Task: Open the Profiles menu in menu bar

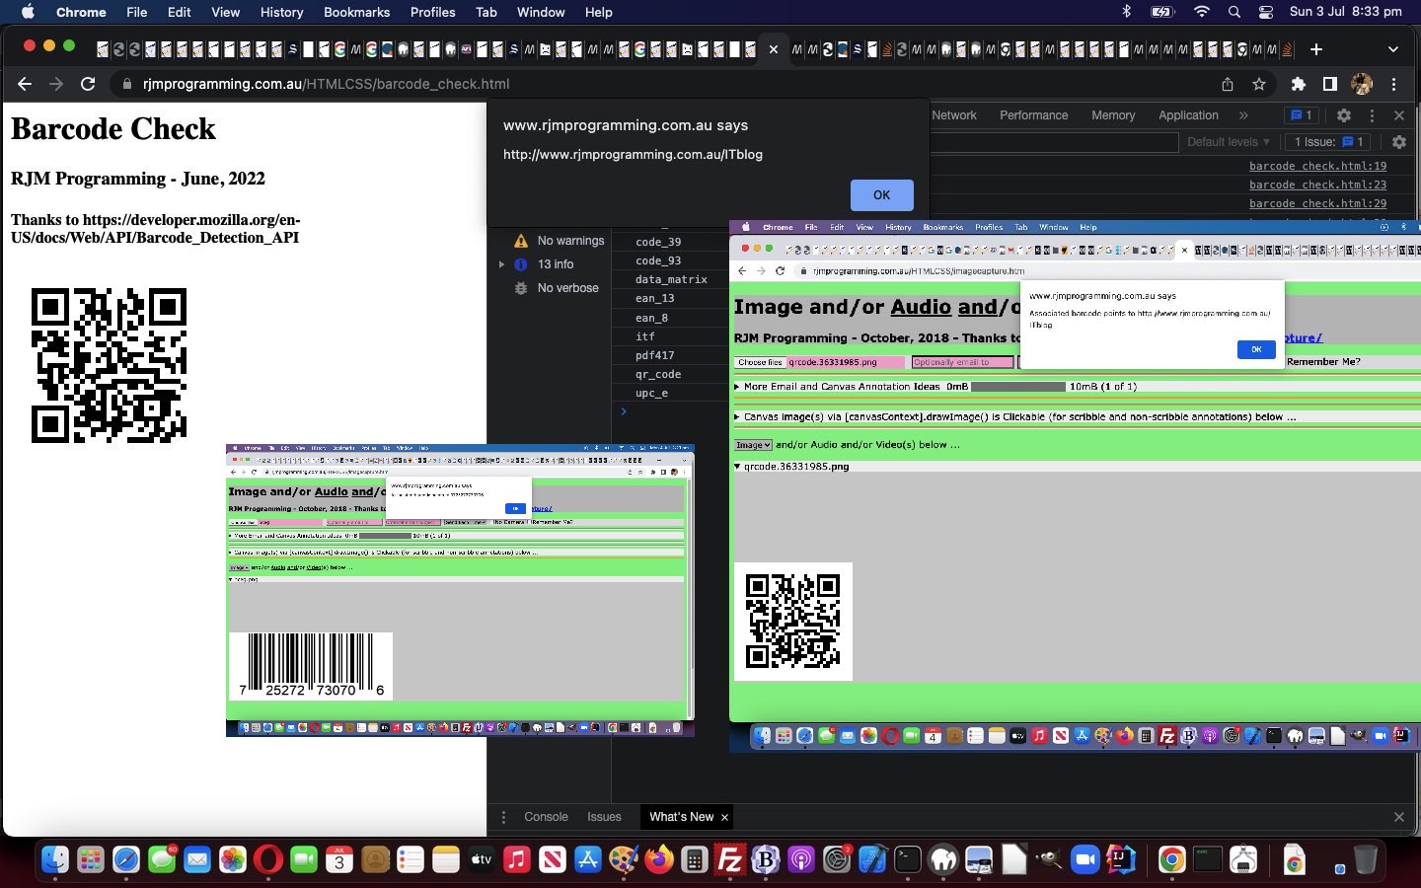Action: [x=432, y=12]
